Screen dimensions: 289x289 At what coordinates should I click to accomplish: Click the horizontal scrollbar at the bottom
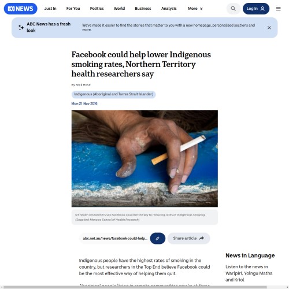135,287
